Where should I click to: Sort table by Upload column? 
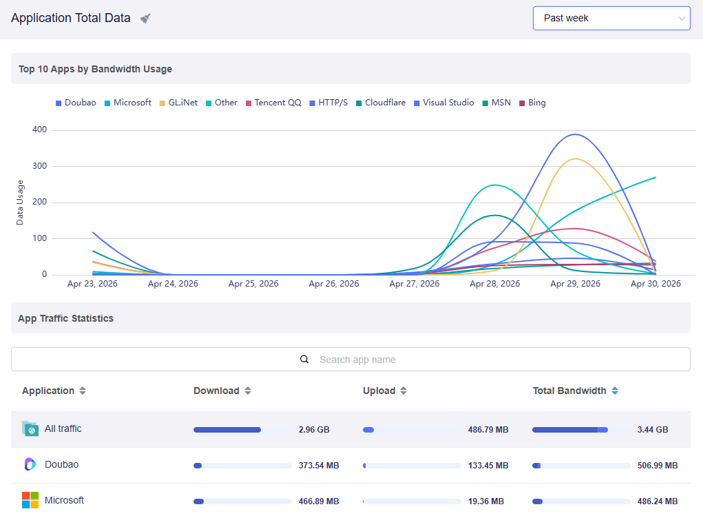point(403,391)
